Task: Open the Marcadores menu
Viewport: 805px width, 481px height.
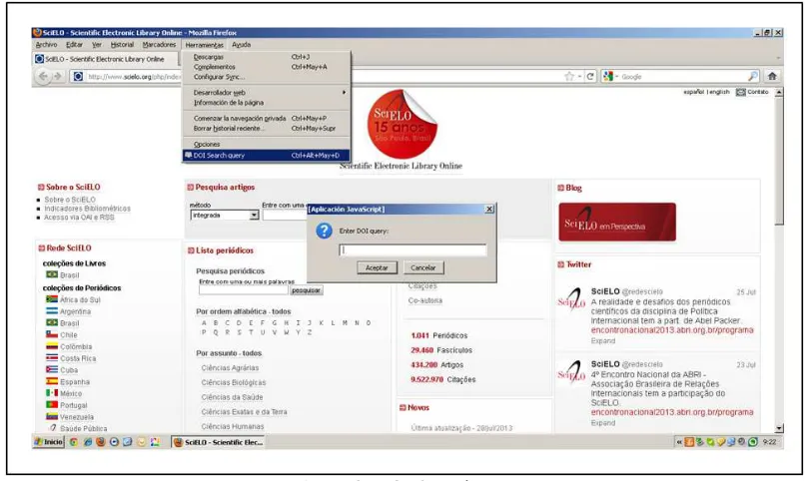Action: pyautogui.click(x=159, y=45)
